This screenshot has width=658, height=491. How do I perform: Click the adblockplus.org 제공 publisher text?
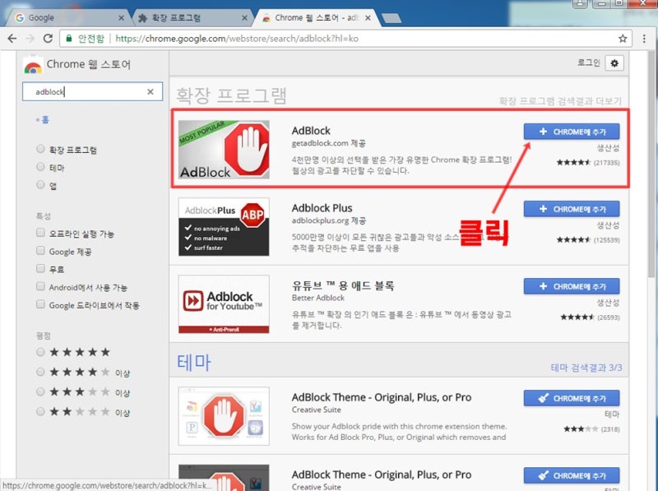click(328, 220)
